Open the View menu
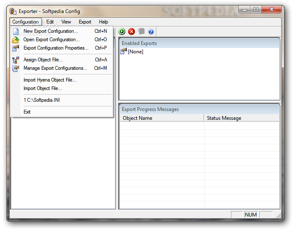 66,22
